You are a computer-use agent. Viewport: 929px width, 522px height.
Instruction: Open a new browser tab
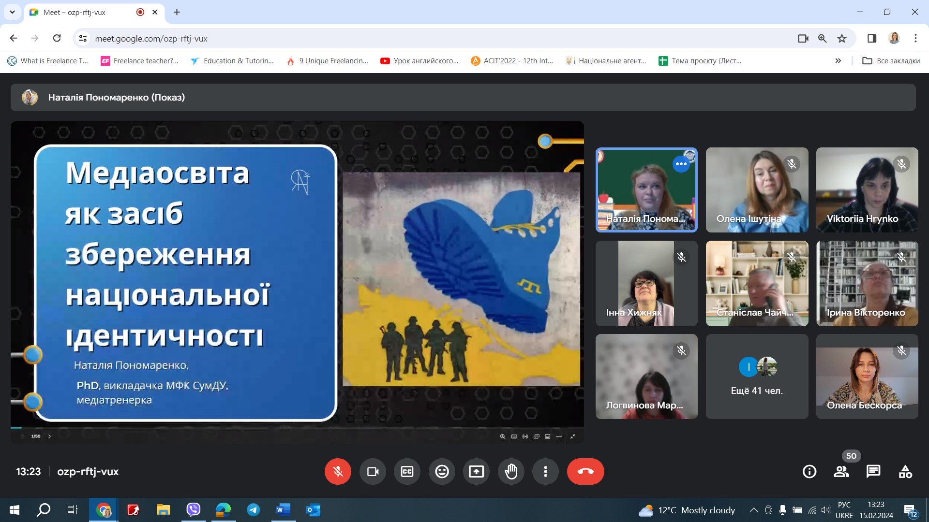(x=177, y=12)
